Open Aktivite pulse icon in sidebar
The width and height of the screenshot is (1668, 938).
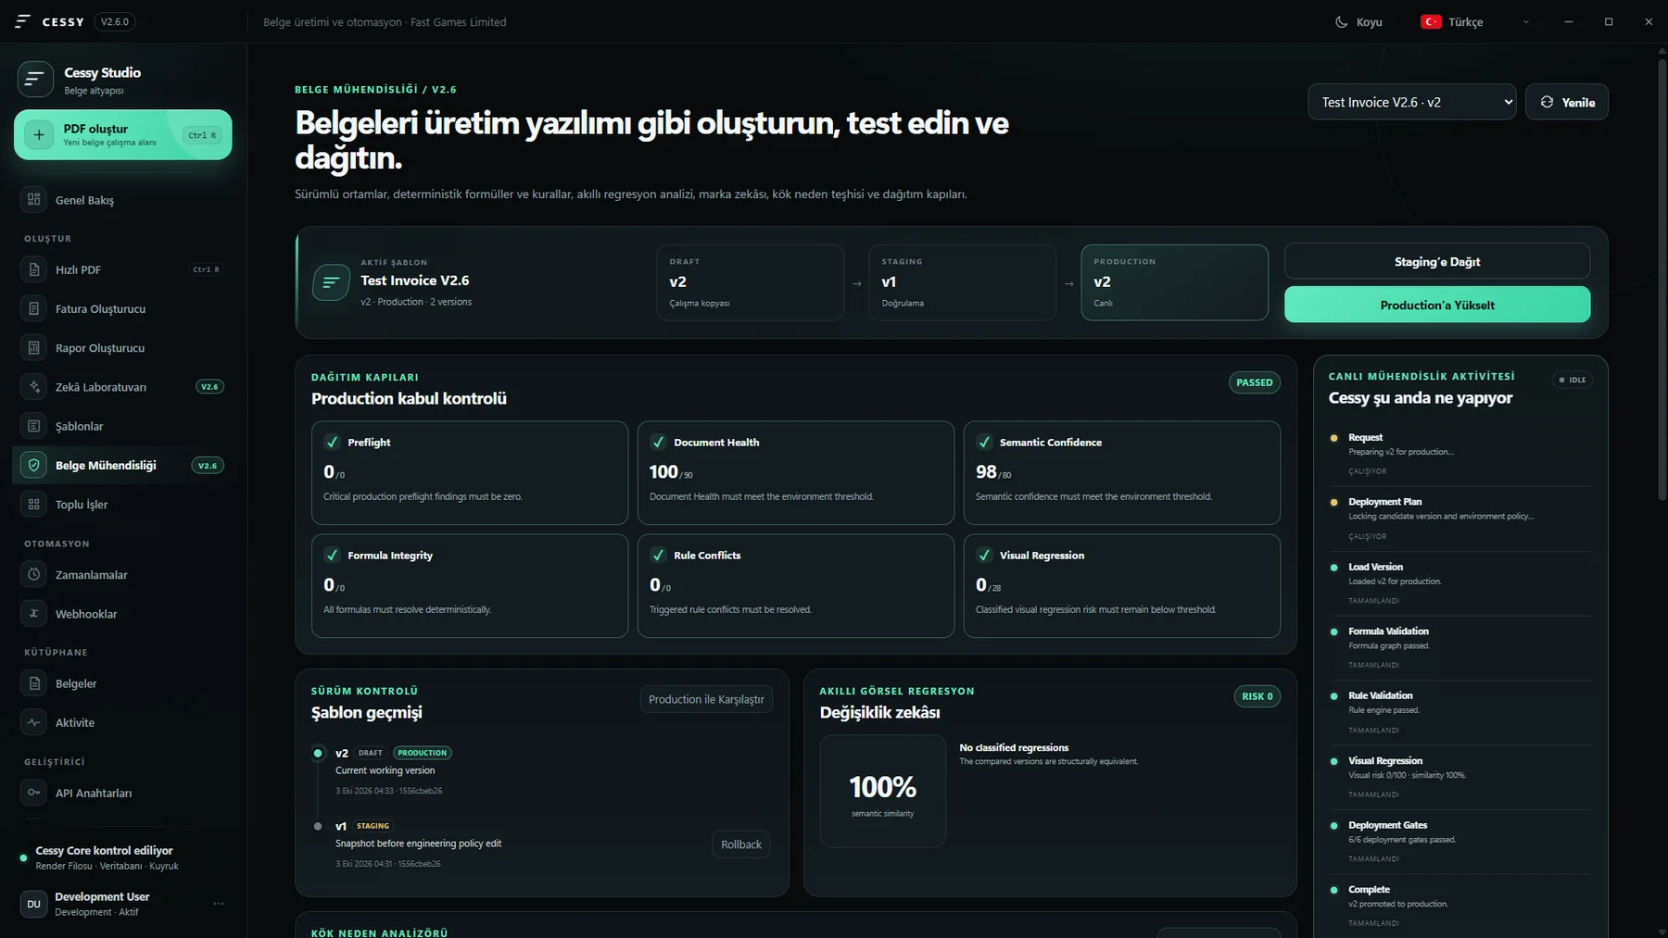(34, 722)
